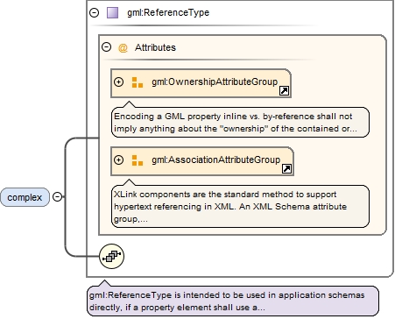Collapse the gml:ReferenceType node
Screen dimensions: 395x319
click(x=94, y=12)
